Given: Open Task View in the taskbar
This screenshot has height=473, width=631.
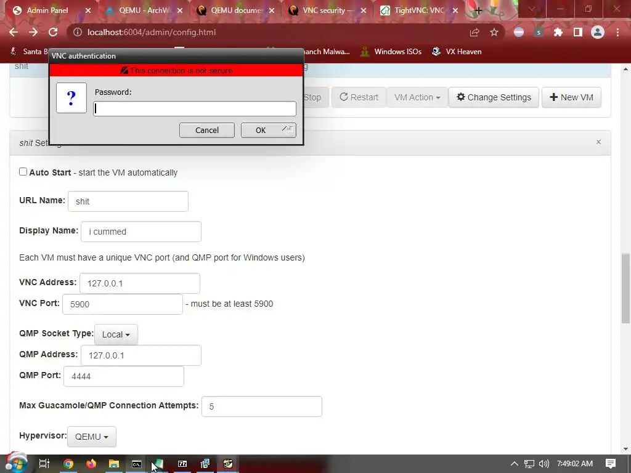Looking at the screenshot, I should pyautogui.click(x=44, y=464).
